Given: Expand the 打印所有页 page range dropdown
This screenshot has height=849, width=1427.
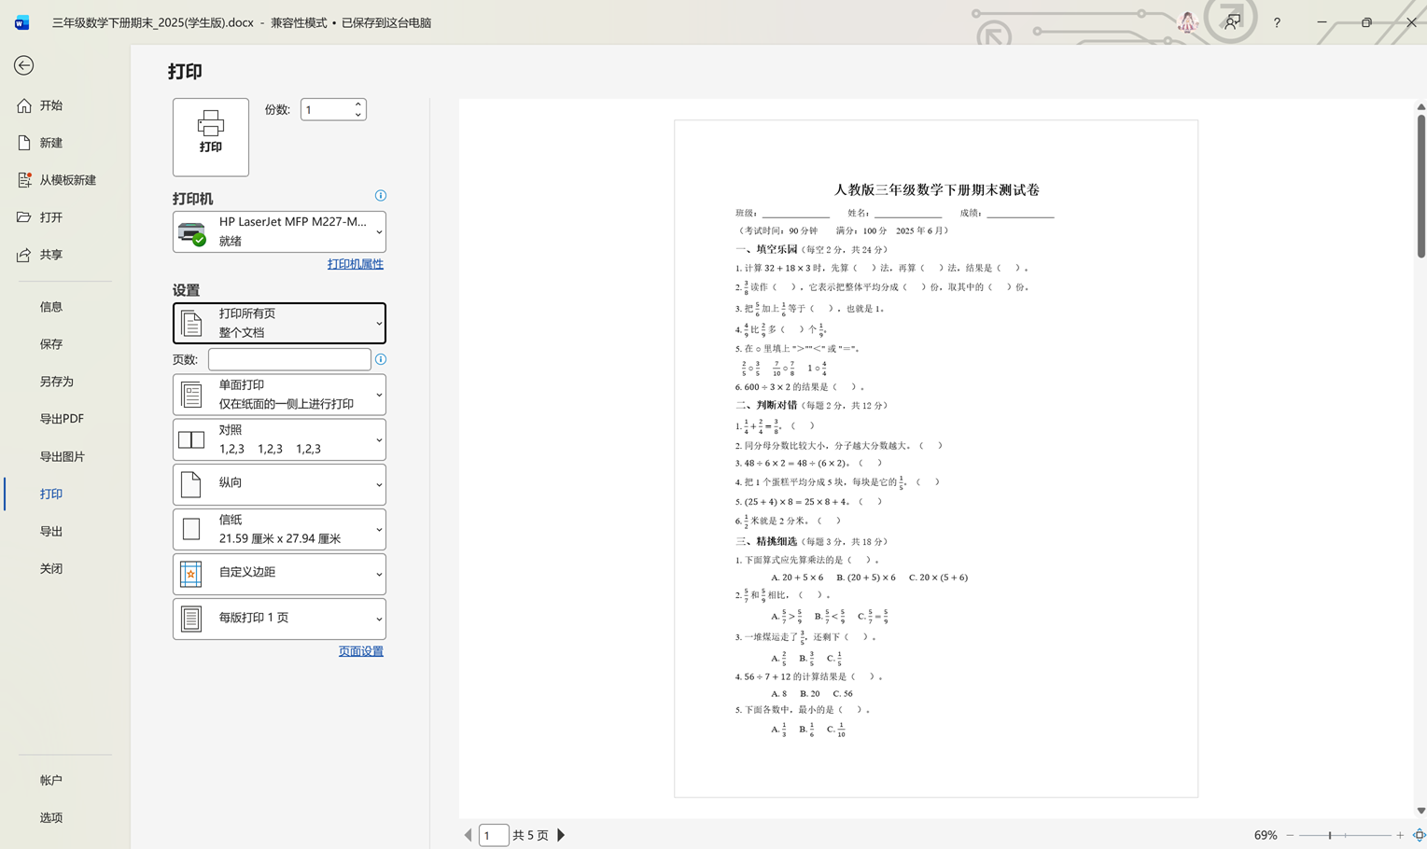Looking at the screenshot, I should [279, 323].
